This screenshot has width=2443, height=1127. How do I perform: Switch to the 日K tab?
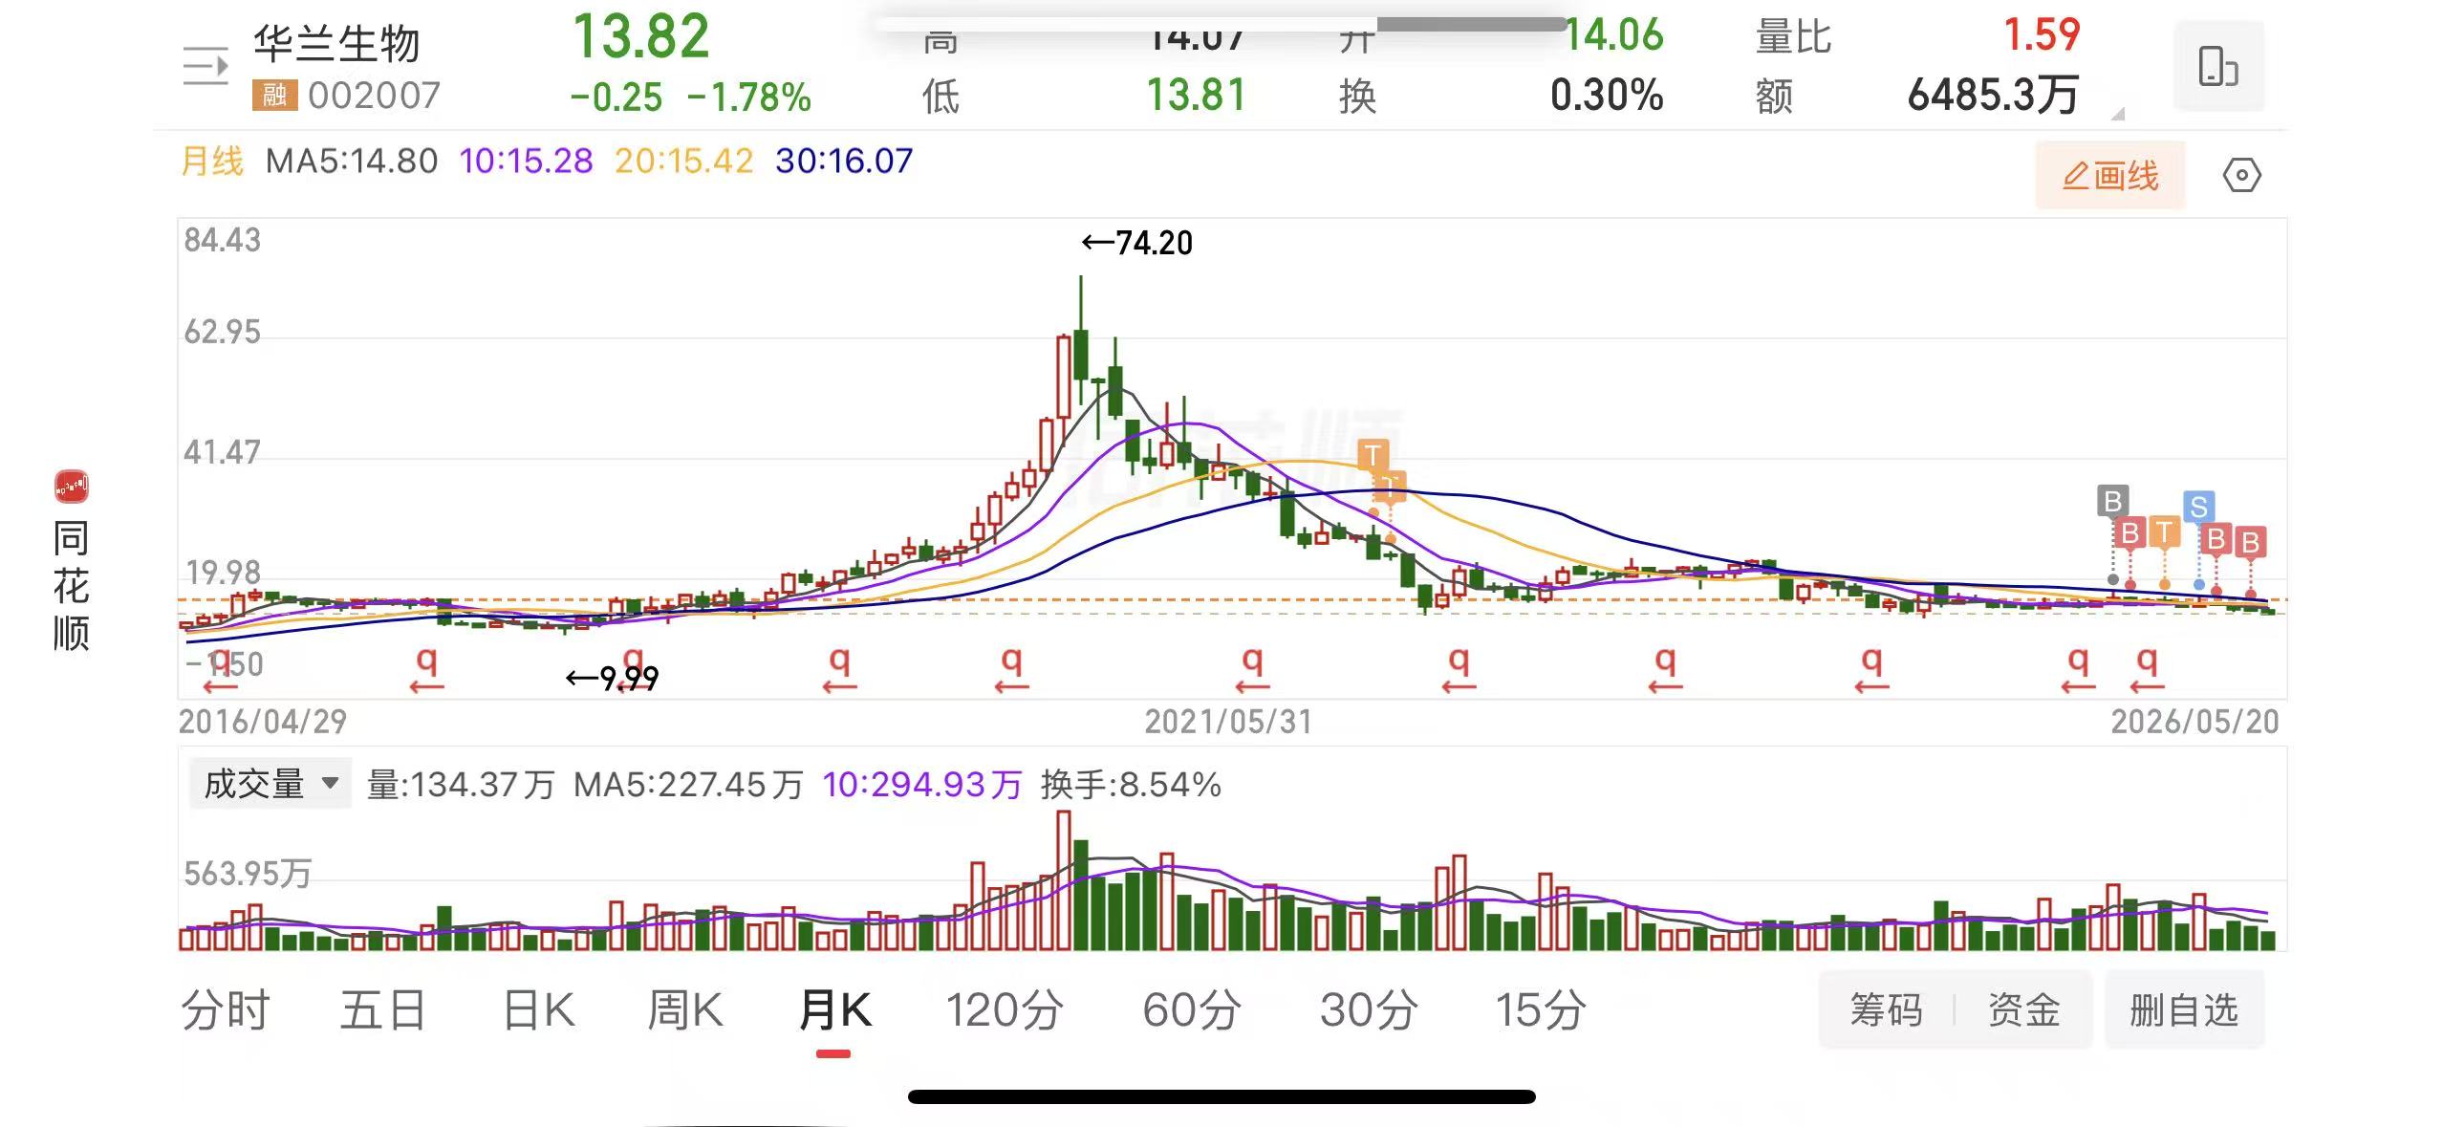click(x=539, y=1010)
